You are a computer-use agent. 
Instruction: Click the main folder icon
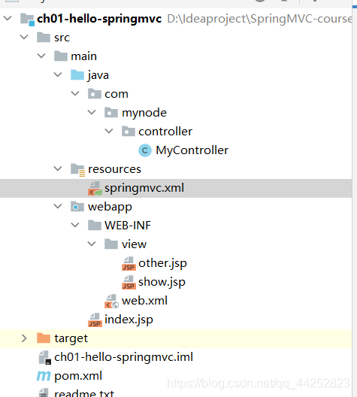[61, 56]
